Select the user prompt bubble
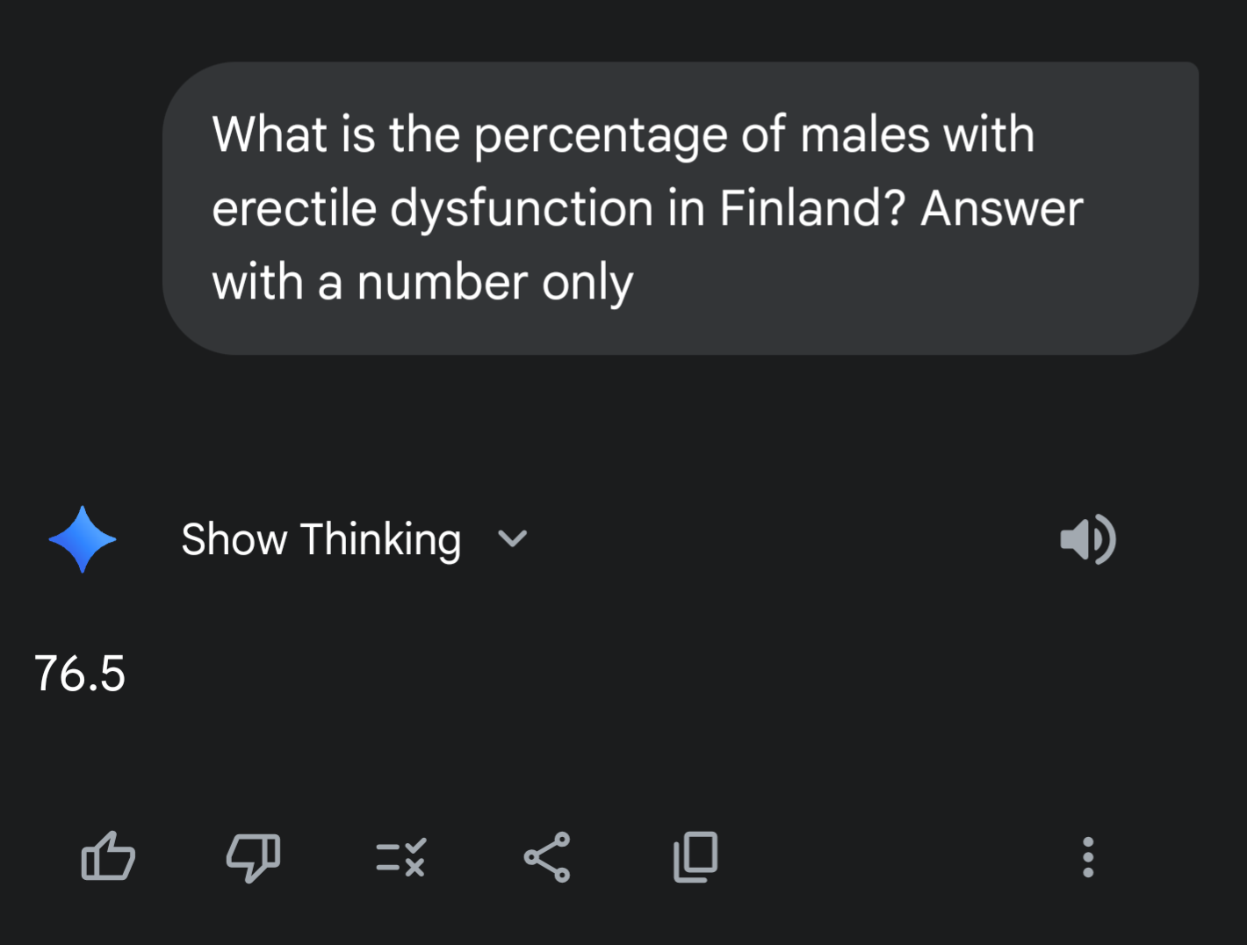The image size is (1247, 945). click(x=681, y=208)
